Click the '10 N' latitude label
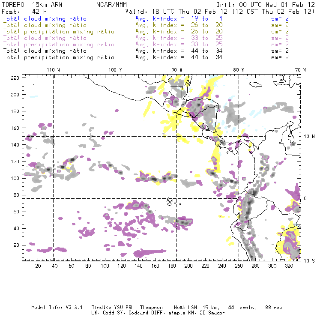 309,137
